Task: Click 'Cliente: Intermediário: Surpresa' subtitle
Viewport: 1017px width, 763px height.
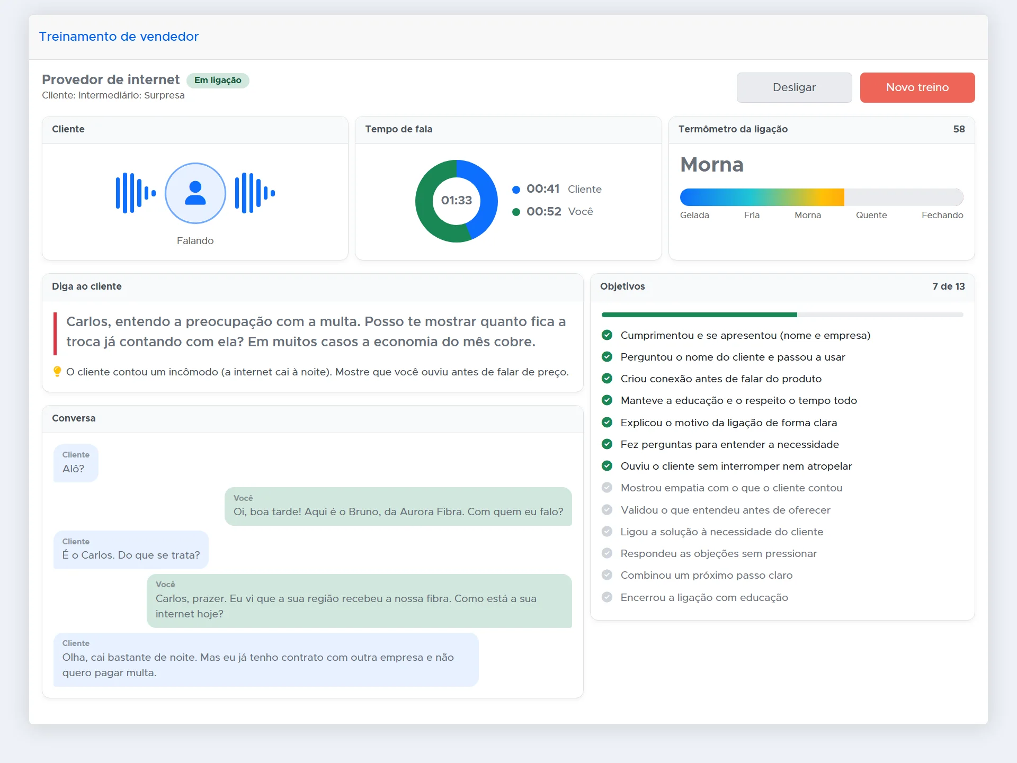Action: [113, 95]
